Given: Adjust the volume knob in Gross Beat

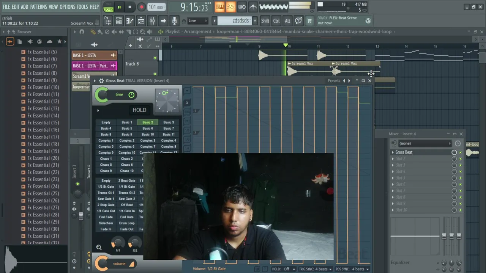Looking at the screenshot, I should click(x=101, y=264).
